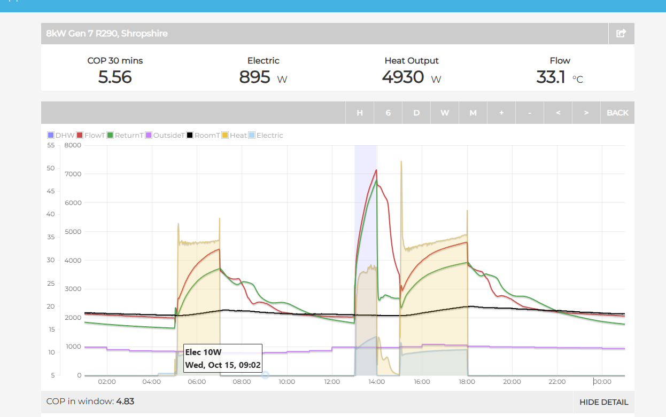The width and height of the screenshot is (666, 417).
Task: Switch the graph window to Week (W)
Action: click(x=445, y=113)
